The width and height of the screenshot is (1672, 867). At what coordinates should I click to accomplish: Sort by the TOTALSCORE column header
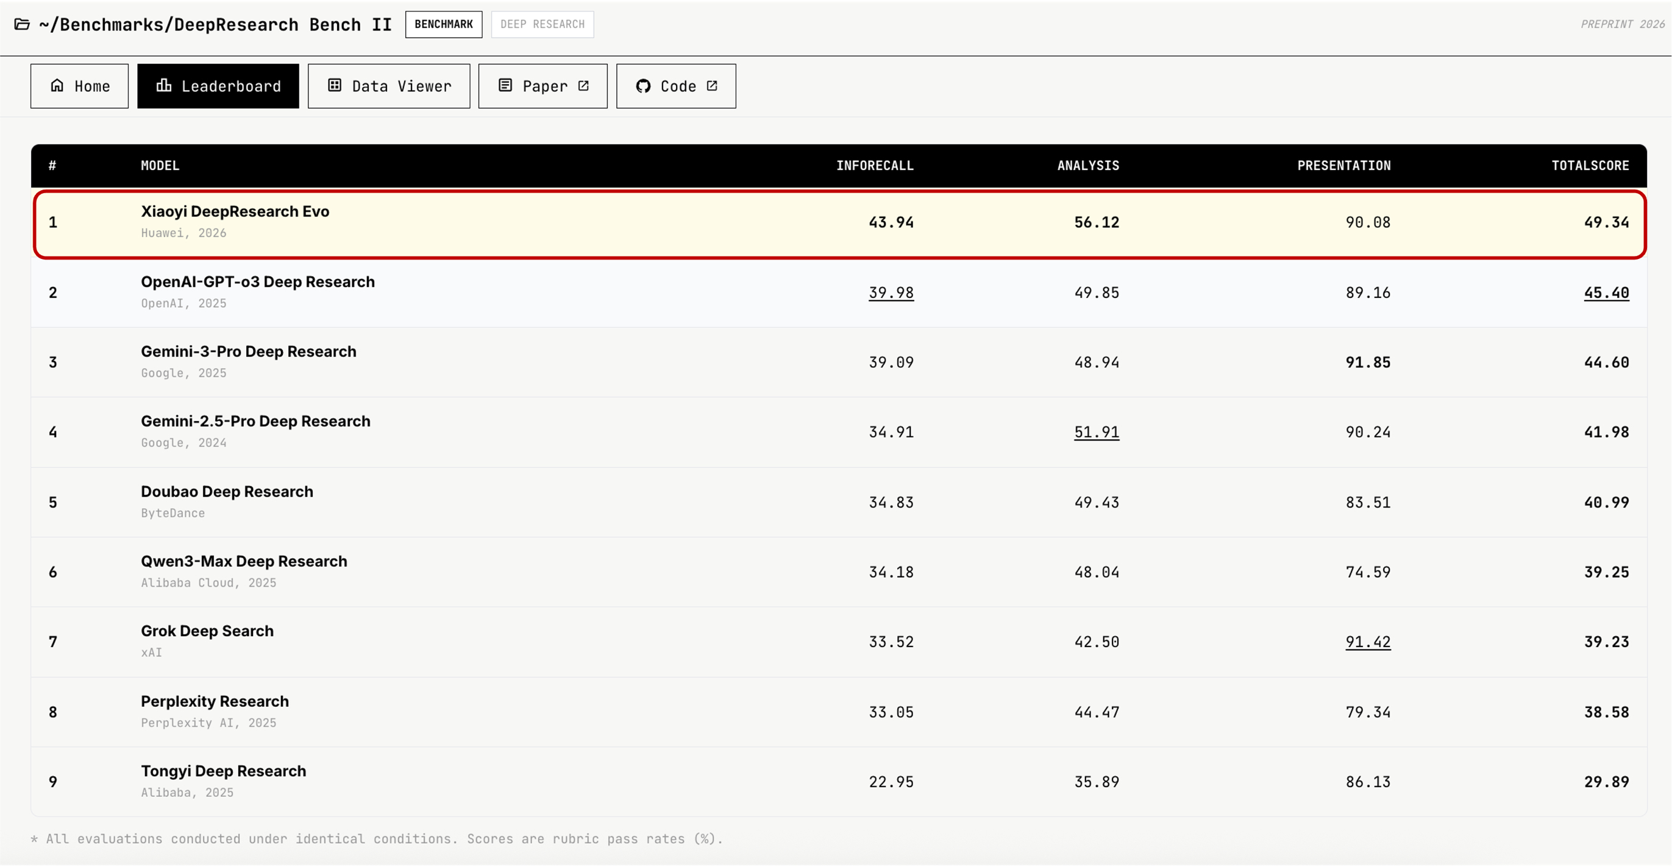pos(1590,166)
